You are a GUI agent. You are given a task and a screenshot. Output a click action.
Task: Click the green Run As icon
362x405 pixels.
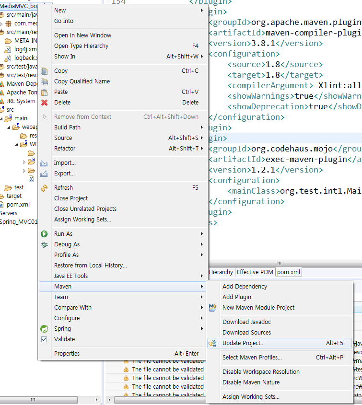44,234
